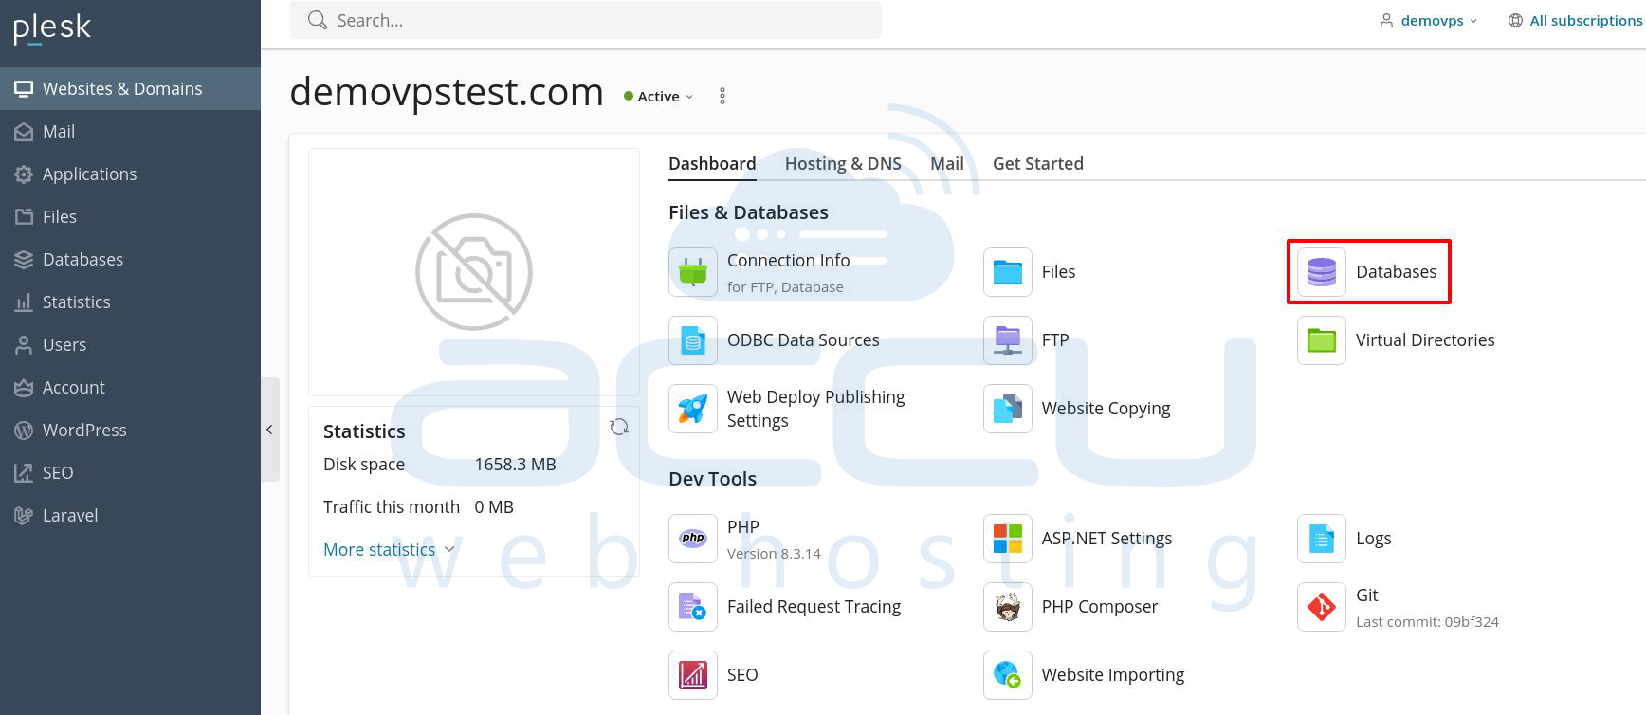Click the Logs document icon
1646x715 pixels.
coord(1322,539)
